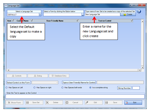This screenshot has width=149, height=111.
Task: Open the Text on Control column filter
Action: click(132, 21)
